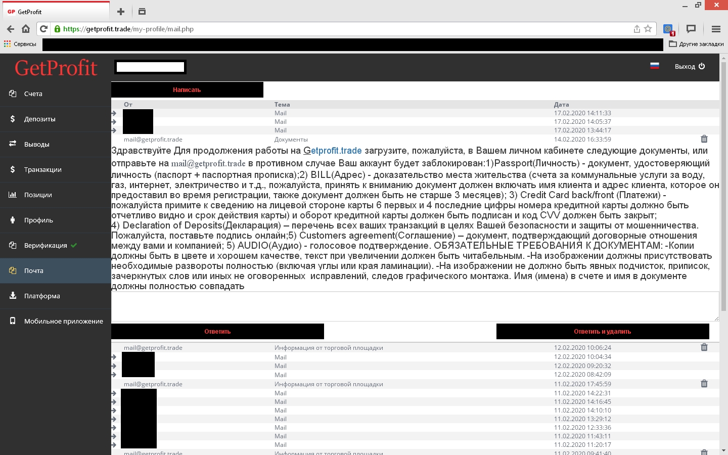Click the tab list icon next to new tab

pyautogui.click(x=142, y=12)
